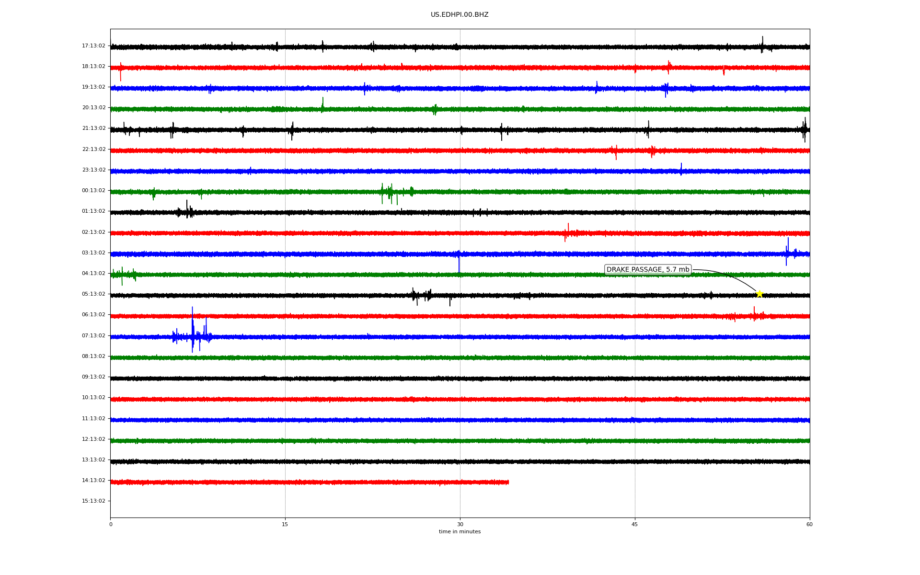Click the 19:13:02 row label
The width and height of the screenshot is (920, 575).
click(x=93, y=87)
